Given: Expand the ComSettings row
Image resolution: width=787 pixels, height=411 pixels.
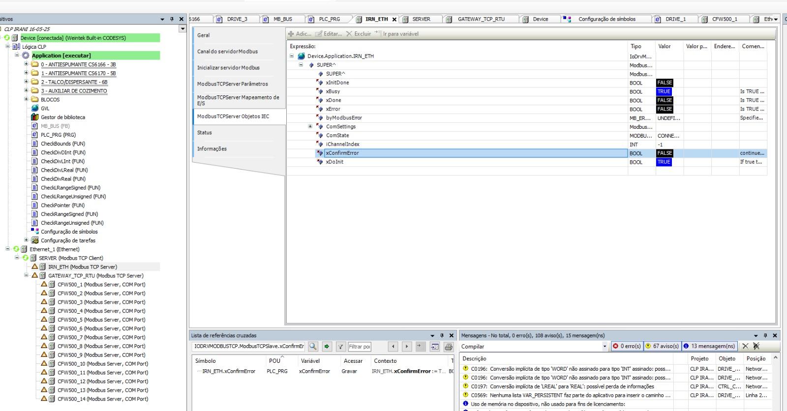Looking at the screenshot, I should [310, 126].
